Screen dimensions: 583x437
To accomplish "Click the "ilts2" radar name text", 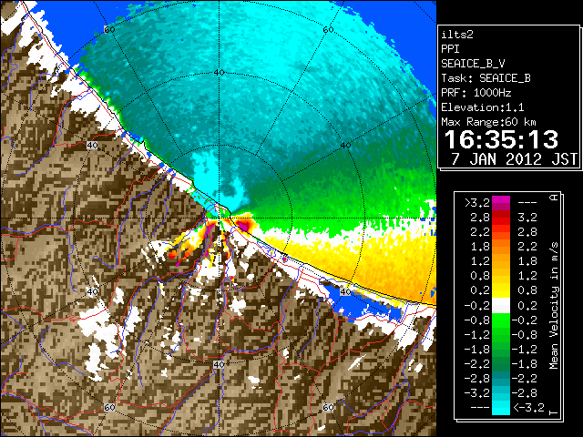I will [457, 35].
